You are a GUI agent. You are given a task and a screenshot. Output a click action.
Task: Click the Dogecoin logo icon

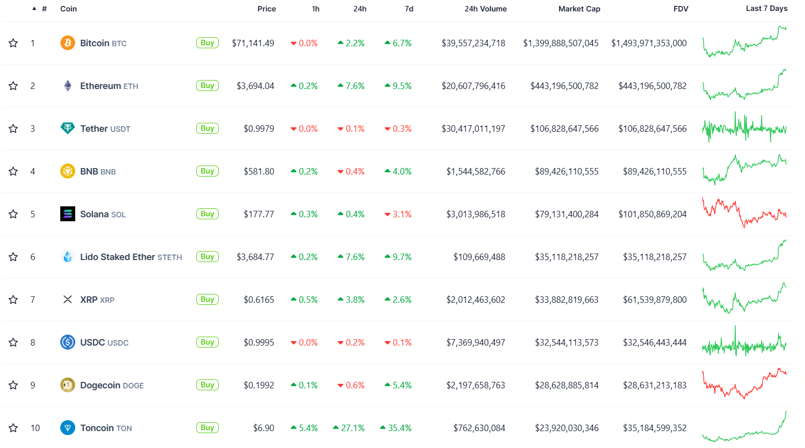[68, 385]
